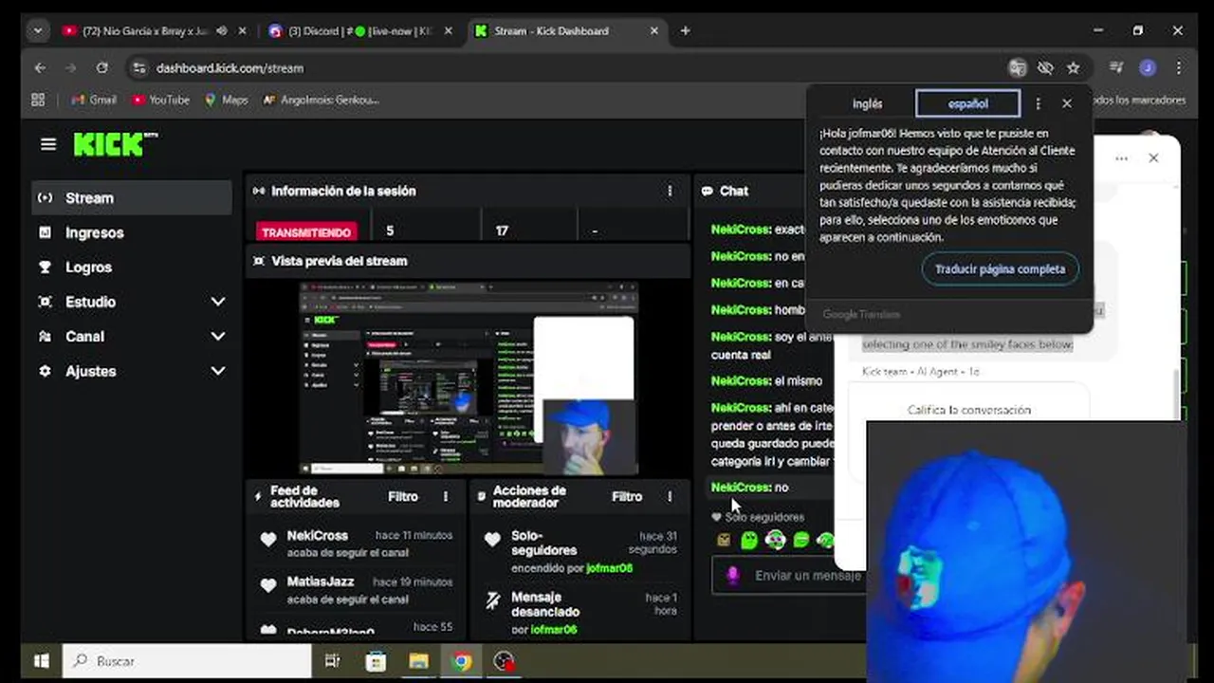Bookmark this page with the star
1214x683 pixels.
(1073, 68)
